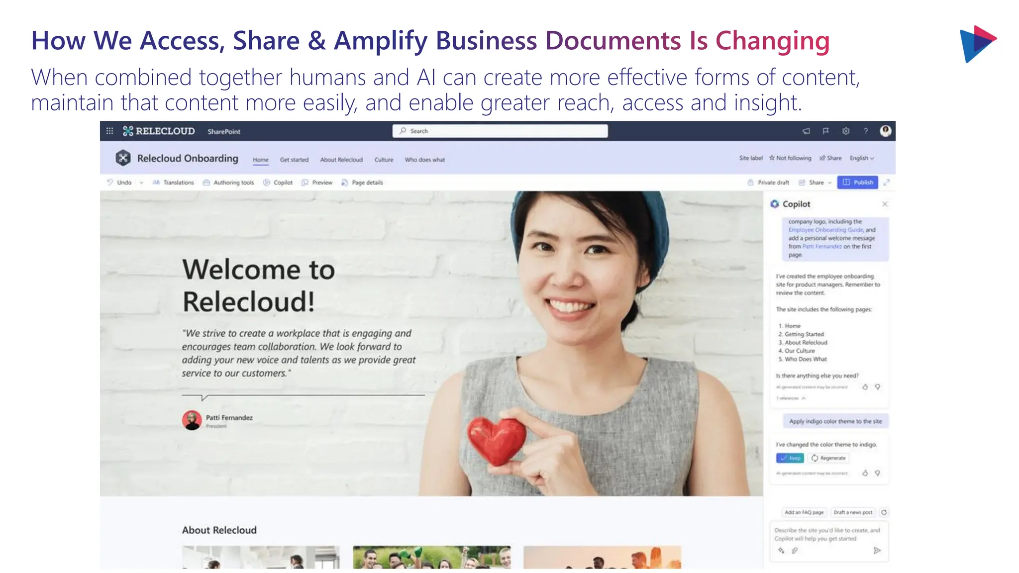Preview the page
Screen dimensions: 1019x573
(317, 183)
